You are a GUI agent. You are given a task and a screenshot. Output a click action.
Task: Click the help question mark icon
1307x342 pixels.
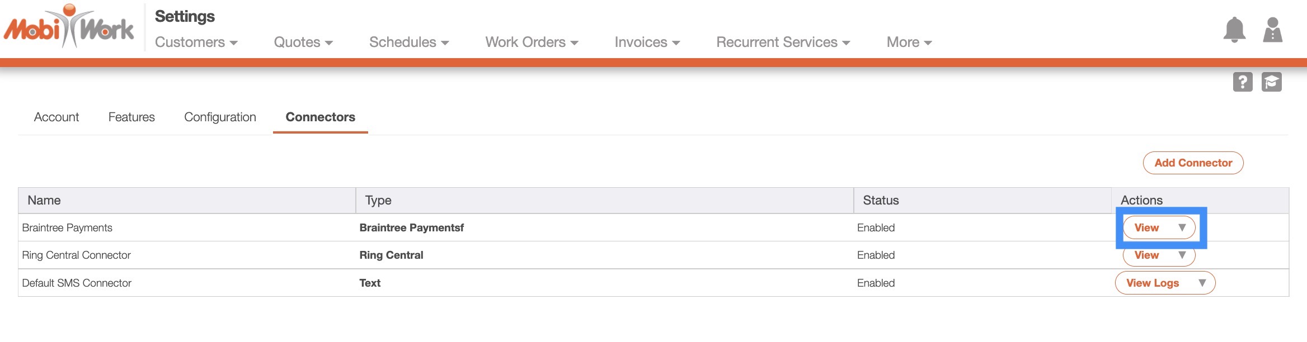1243,82
